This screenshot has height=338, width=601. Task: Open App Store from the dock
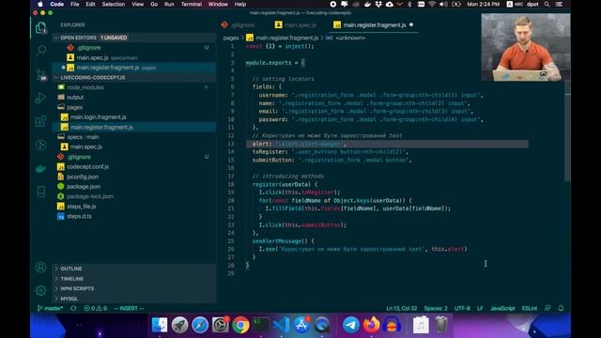[301, 325]
